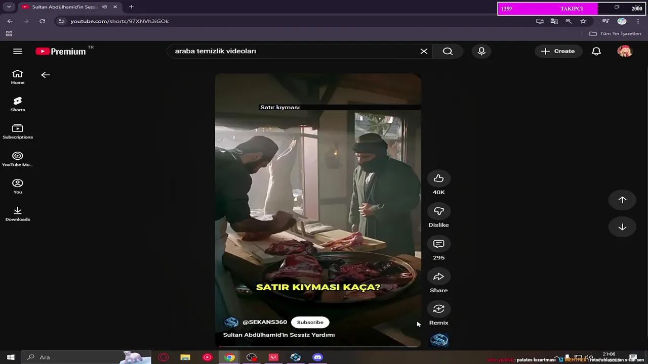Screen dimensions: 648x364
Task: View site information in address bar
Action: (62, 21)
